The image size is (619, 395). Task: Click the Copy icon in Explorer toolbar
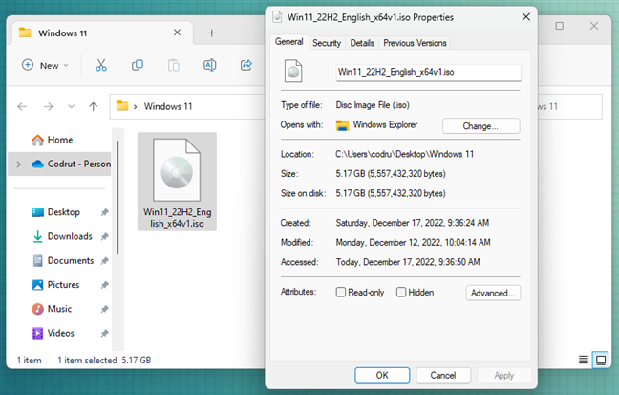(138, 65)
